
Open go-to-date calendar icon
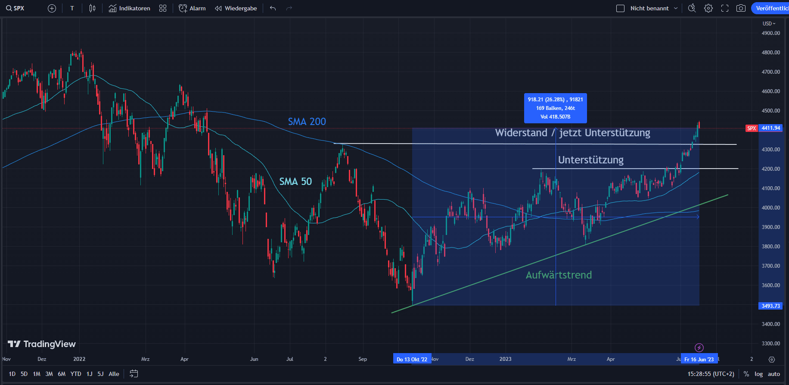pyautogui.click(x=134, y=374)
